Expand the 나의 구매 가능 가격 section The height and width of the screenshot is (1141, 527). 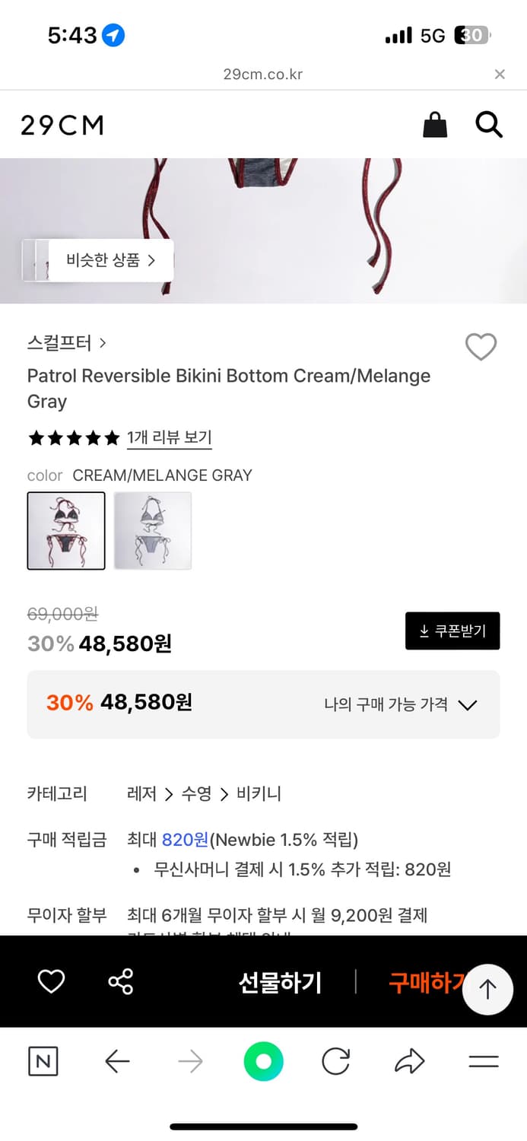[x=467, y=705]
